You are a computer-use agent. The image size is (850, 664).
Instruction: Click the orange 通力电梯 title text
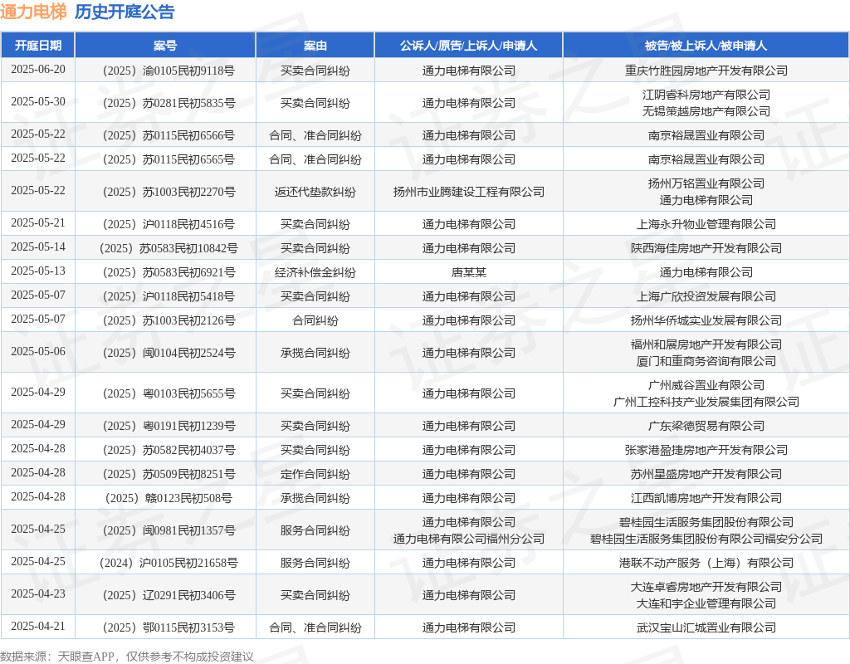33,12
